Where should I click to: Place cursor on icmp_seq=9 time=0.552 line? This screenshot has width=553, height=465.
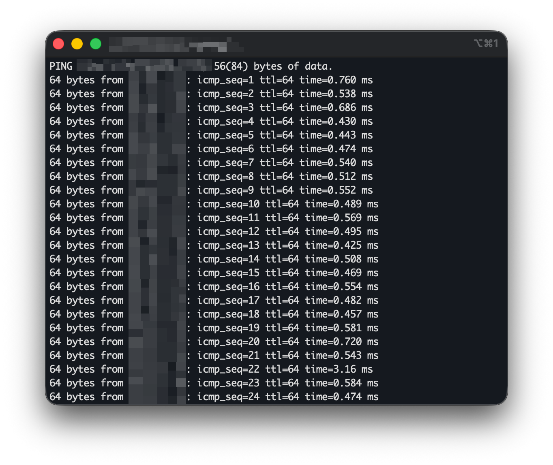click(x=211, y=190)
